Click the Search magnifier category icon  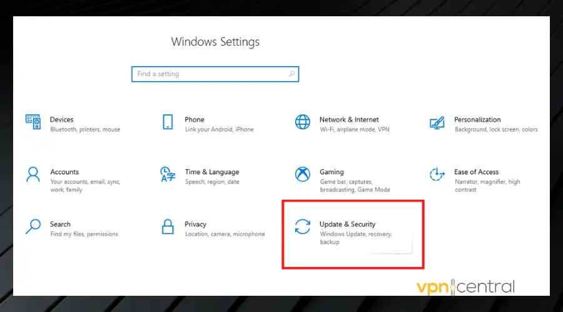tap(33, 227)
